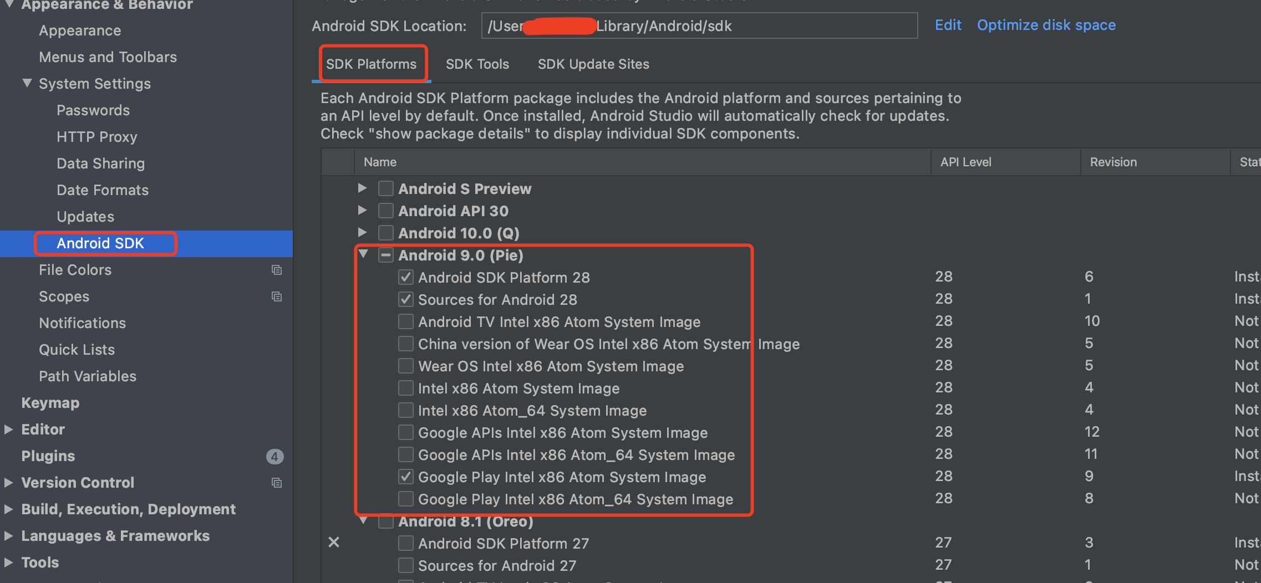This screenshot has width=1261, height=583.
Task: Check Google APIs Intel x86 Atom_64 System Image
Action: click(406, 454)
